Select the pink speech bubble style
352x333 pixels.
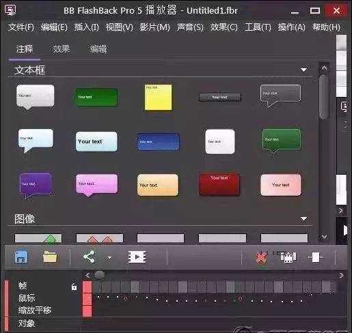pyautogui.click(x=96, y=185)
